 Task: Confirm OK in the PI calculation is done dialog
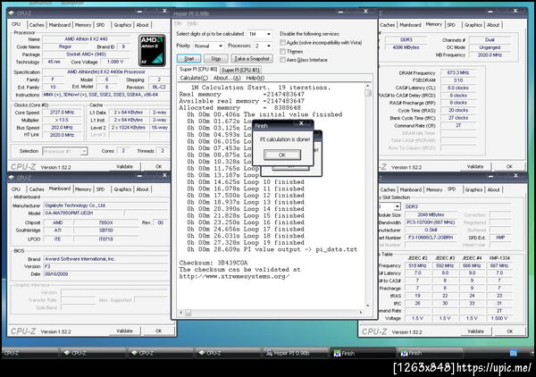point(282,155)
